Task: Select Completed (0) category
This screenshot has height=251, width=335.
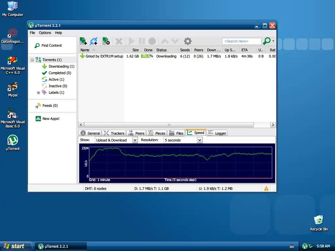Action: (57, 73)
